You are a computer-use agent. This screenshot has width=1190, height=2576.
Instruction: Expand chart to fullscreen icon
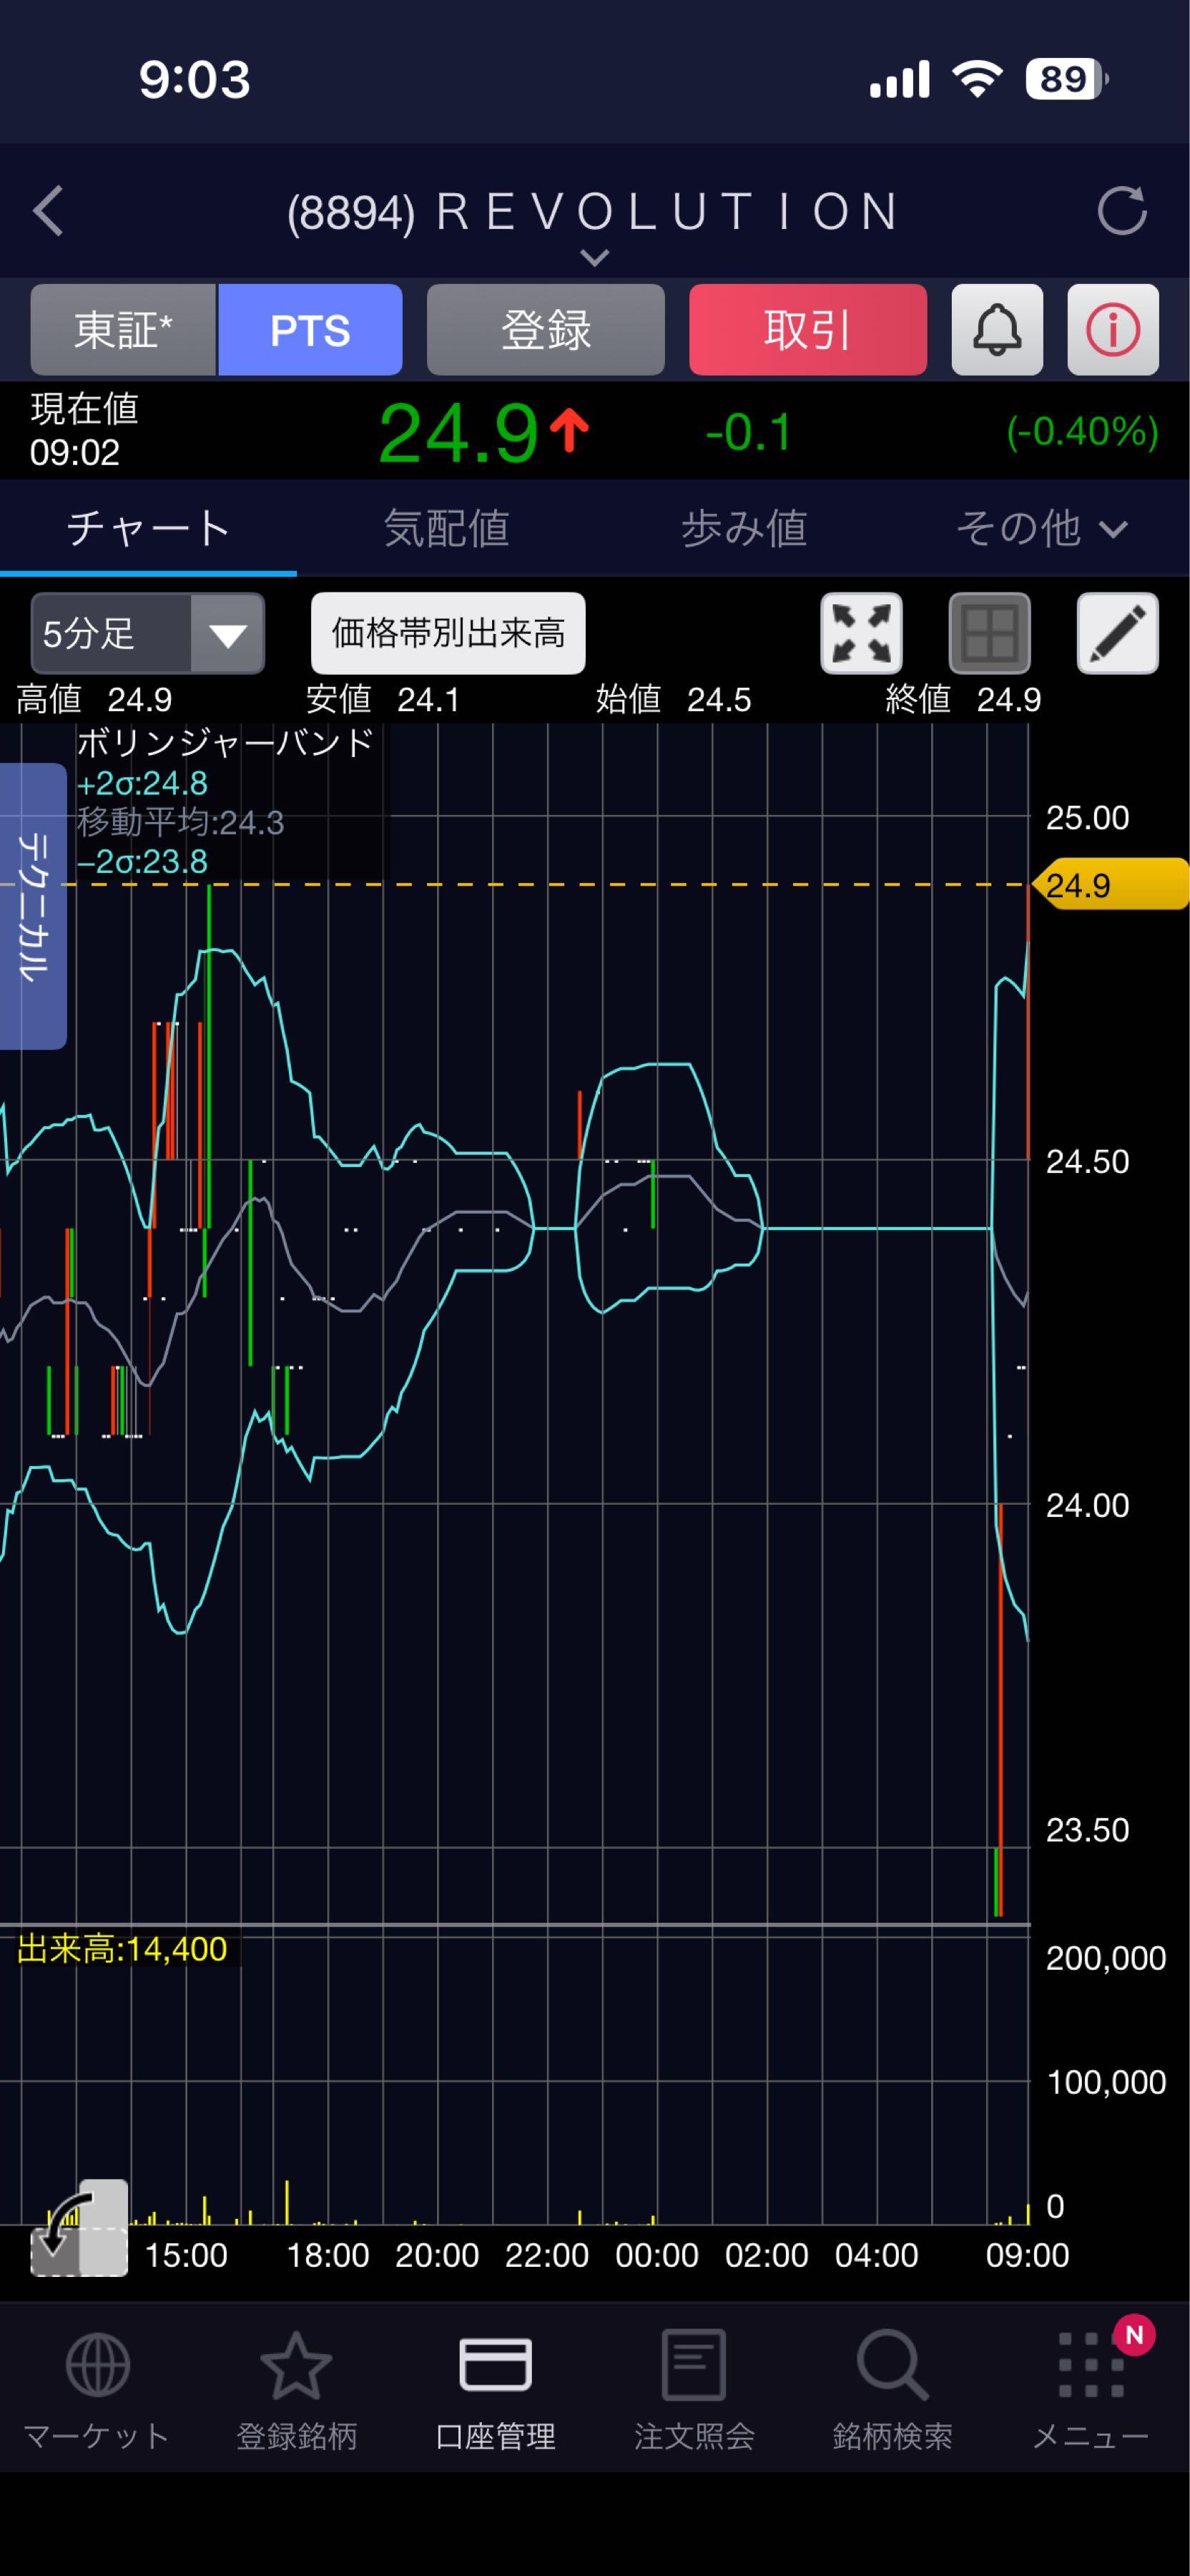[861, 634]
